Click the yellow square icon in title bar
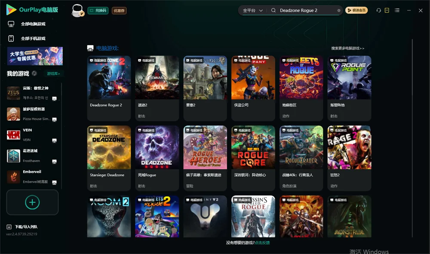Viewport: 430px width, 254px height. pyautogui.click(x=387, y=10)
